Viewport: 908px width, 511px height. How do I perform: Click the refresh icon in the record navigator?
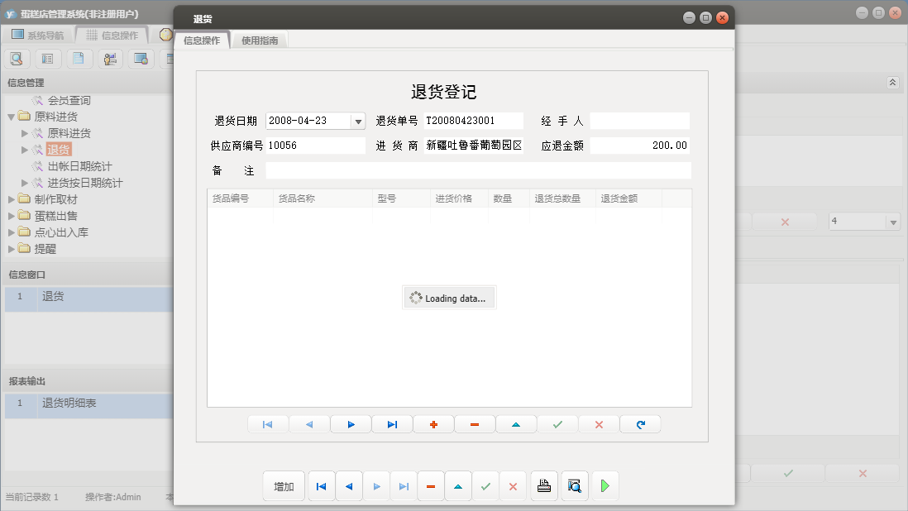point(639,423)
